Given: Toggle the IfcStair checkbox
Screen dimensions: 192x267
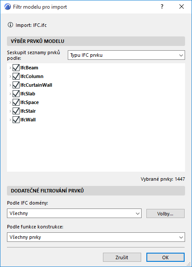Looking at the screenshot, I should tap(16, 111).
